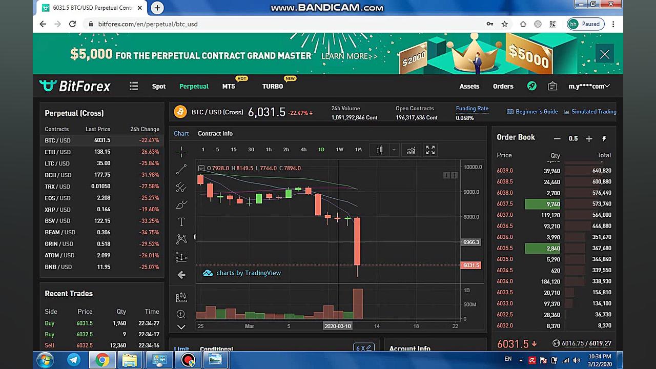The width and height of the screenshot is (656, 369).
Task: Select the 1D timeframe
Action: [x=321, y=150]
